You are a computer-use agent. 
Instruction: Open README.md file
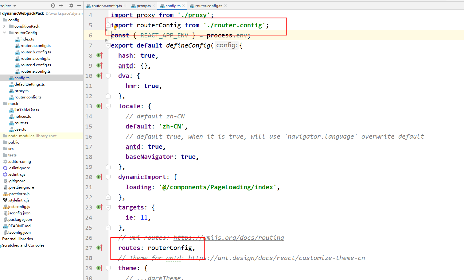click(19, 226)
